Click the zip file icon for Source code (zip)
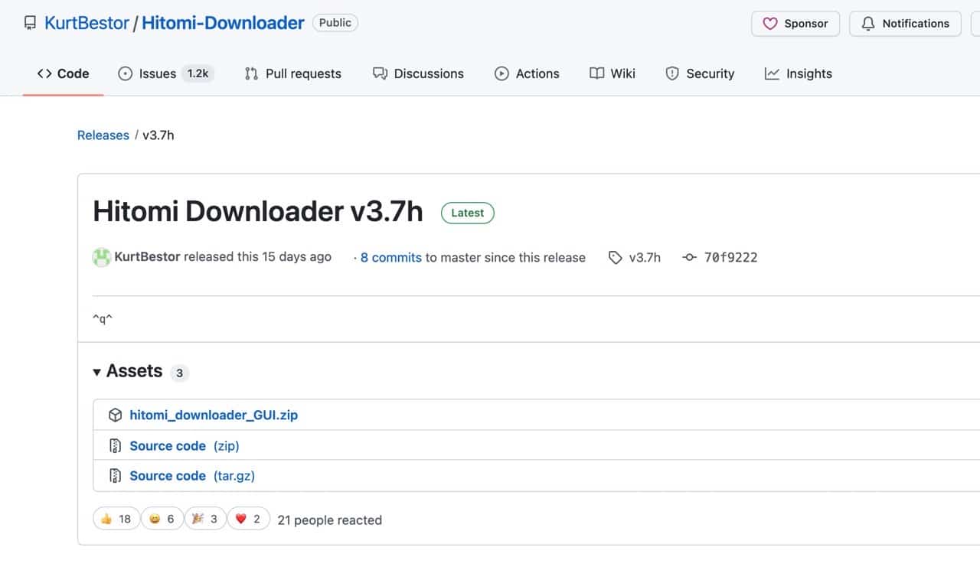This screenshot has width=980, height=580. (115, 445)
